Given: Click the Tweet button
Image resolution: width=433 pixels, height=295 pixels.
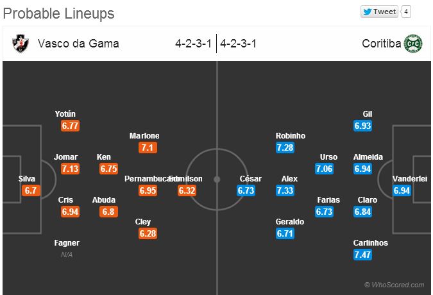Looking at the screenshot, I should (x=379, y=12).
